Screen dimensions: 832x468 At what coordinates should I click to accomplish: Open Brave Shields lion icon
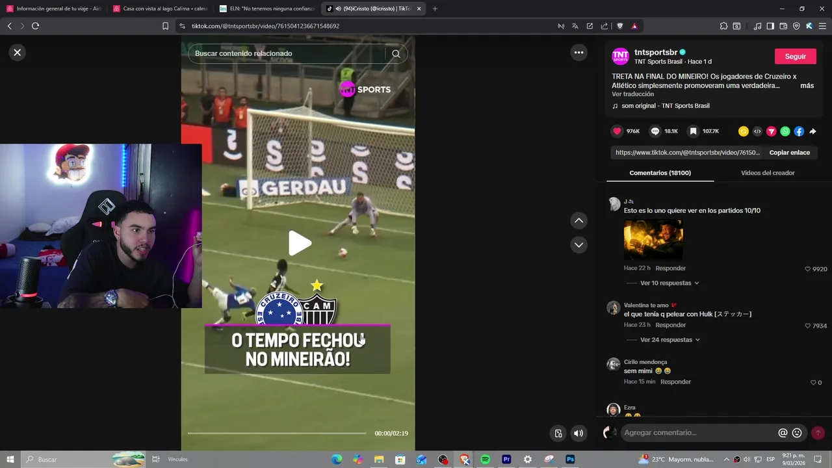click(x=619, y=26)
